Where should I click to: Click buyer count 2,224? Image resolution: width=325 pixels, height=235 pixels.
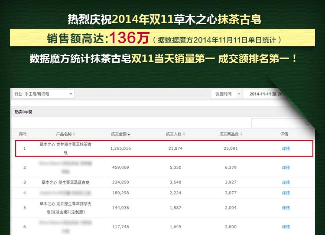(x=175, y=193)
